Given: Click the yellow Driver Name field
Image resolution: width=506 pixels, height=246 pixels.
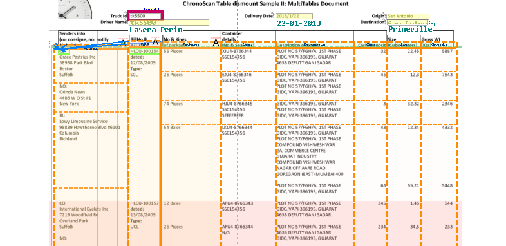Looking at the screenshot, I should coord(169,23).
